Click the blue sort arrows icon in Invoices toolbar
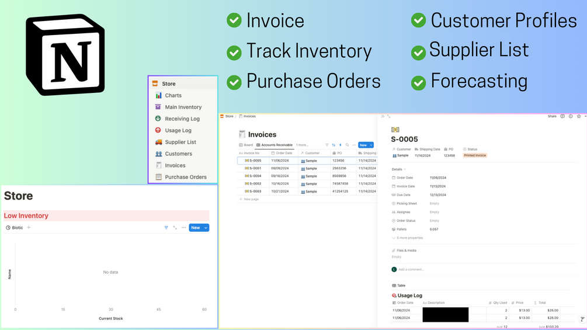587x330 pixels. [334, 145]
